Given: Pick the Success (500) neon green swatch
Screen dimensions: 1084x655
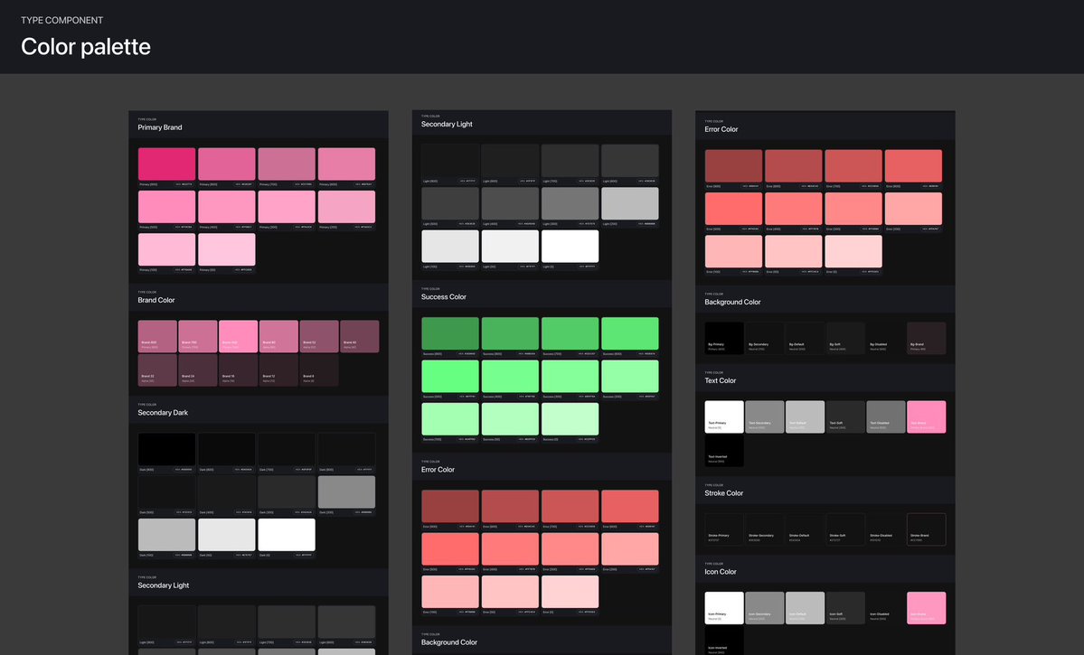Looking at the screenshot, I should tap(450, 377).
